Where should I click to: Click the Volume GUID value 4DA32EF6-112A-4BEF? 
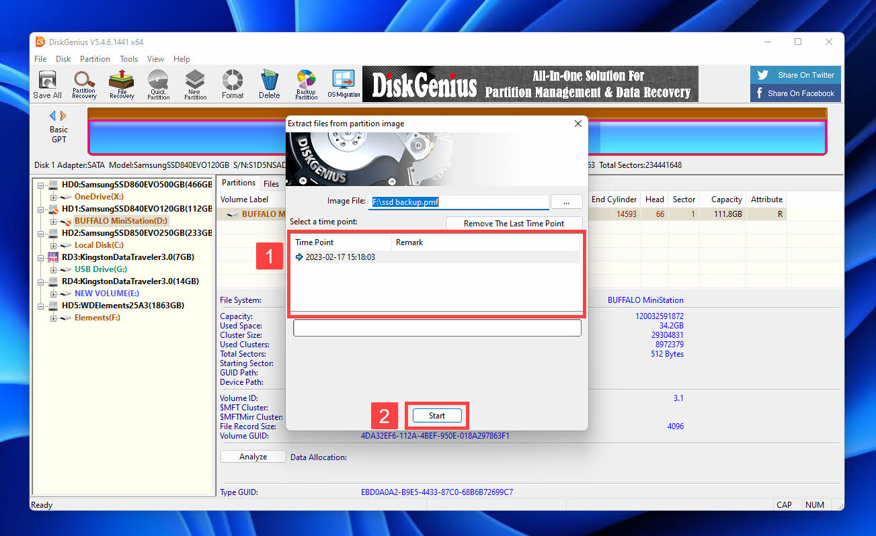435,436
